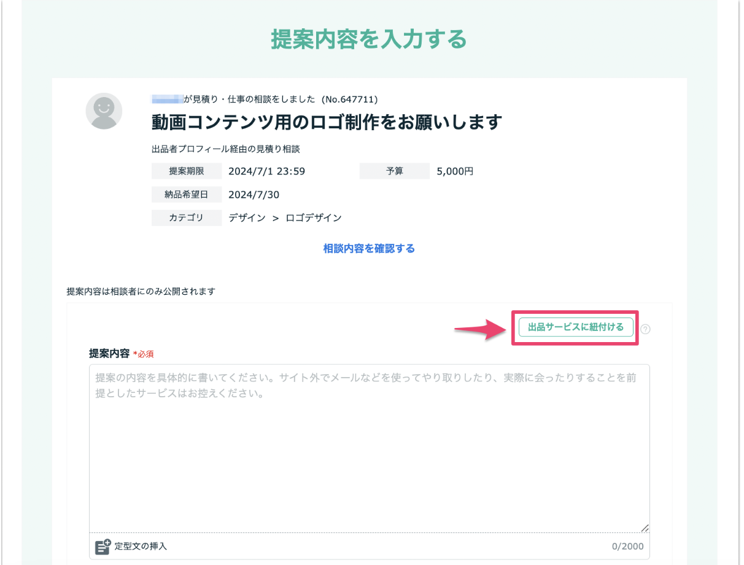Viewport: 744px width, 565px height.
Task: Click the text-area corner grip handle
Action: 645,528
